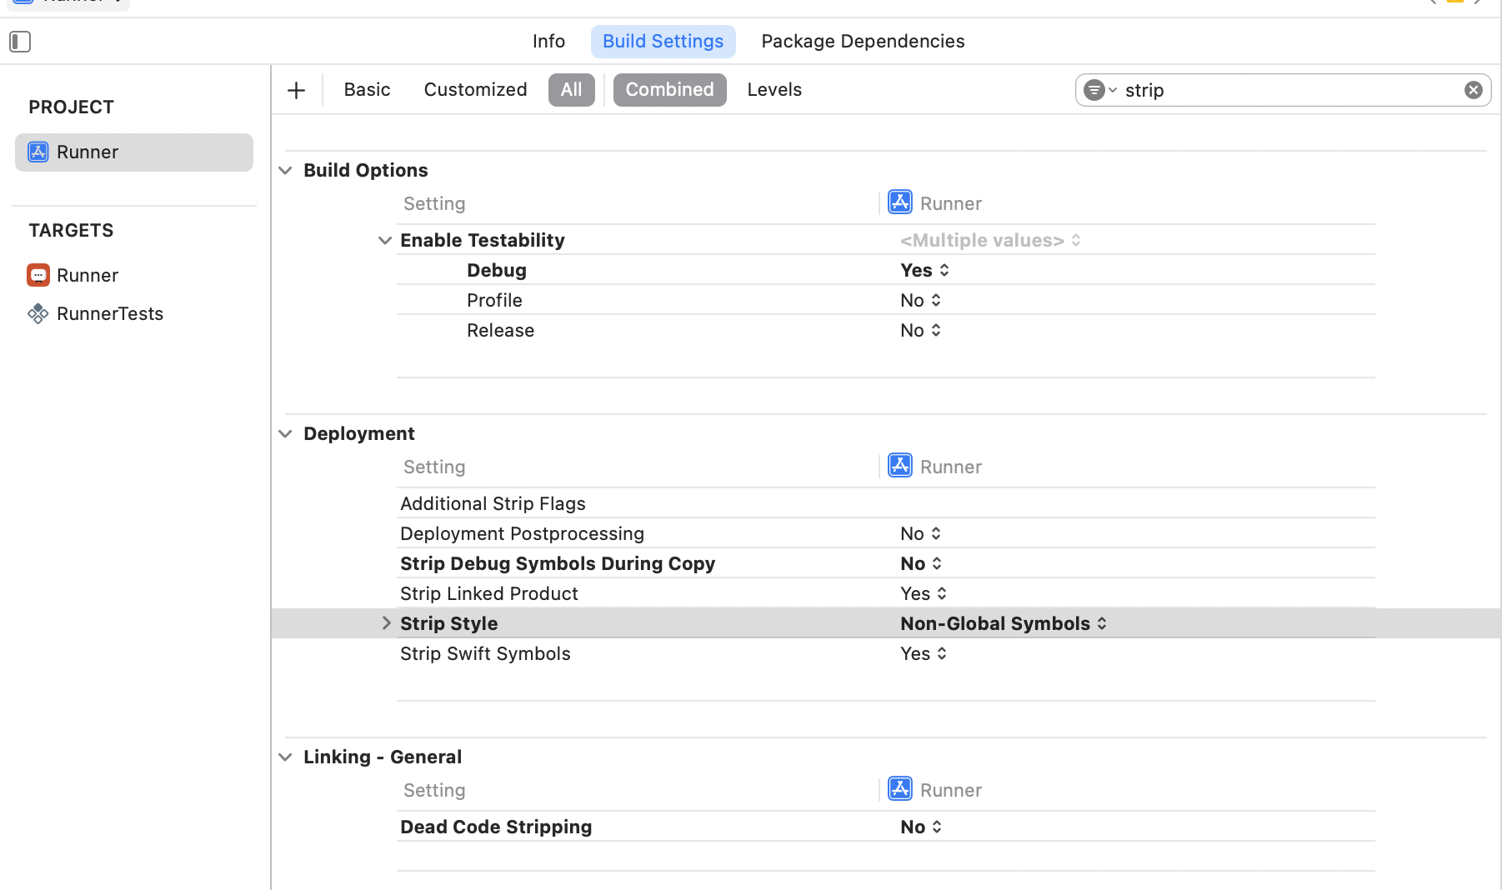Show Customized build settings
Screen dimensions: 1502x890
475,90
